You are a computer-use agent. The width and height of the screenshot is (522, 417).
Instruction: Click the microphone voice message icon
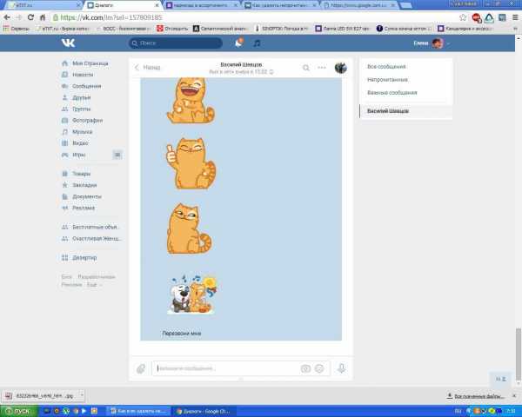click(x=342, y=368)
